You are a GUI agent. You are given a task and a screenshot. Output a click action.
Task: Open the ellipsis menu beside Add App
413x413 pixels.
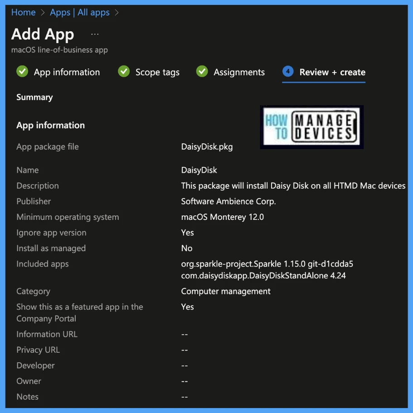point(95,34)
